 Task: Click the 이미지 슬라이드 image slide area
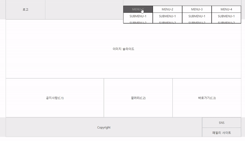123,49
